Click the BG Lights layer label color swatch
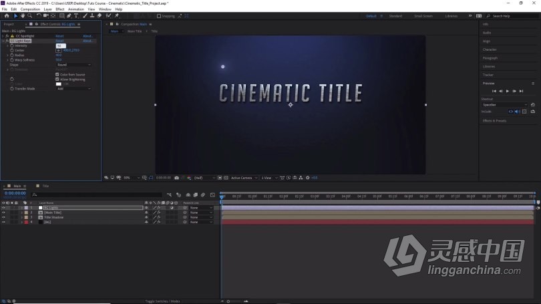 [x=26, y=208]
